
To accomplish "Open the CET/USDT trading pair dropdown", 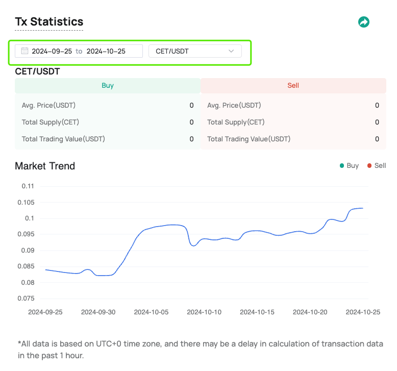I will pos(194,51).
